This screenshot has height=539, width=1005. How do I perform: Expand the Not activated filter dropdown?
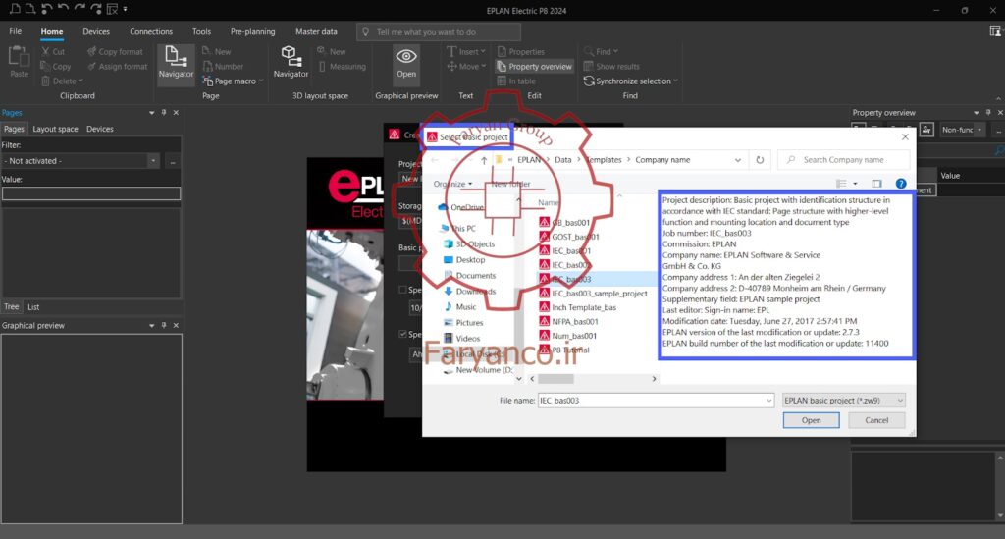(x=153, y=161)
